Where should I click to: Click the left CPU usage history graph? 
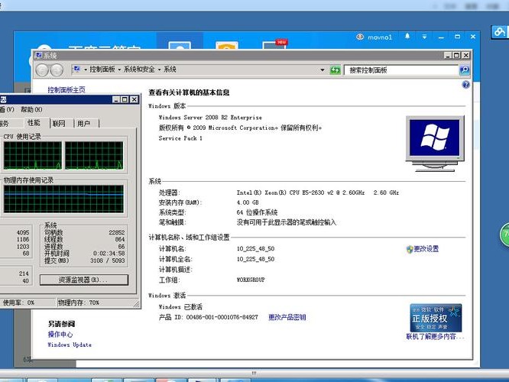[33, 155]
